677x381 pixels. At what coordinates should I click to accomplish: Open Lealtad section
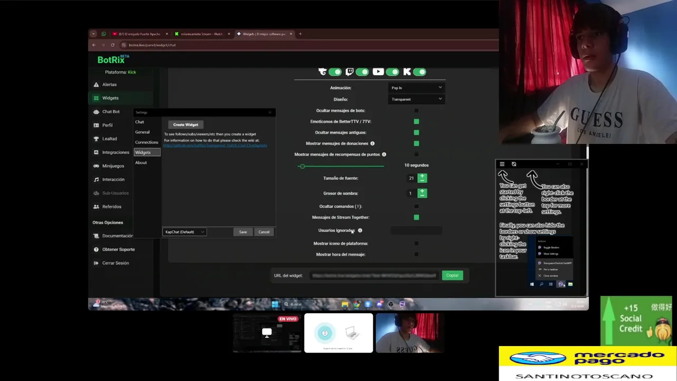pos(109,139)
